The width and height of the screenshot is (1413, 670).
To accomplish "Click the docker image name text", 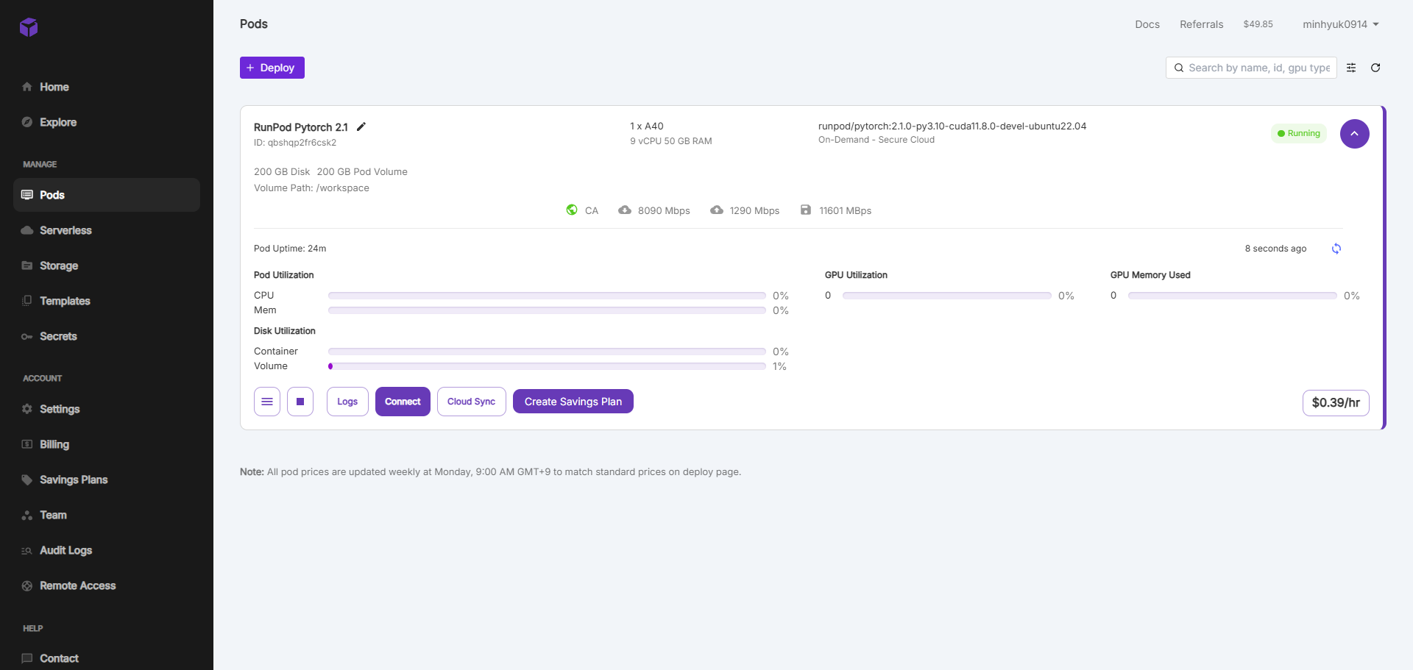I will coord(952,126).
